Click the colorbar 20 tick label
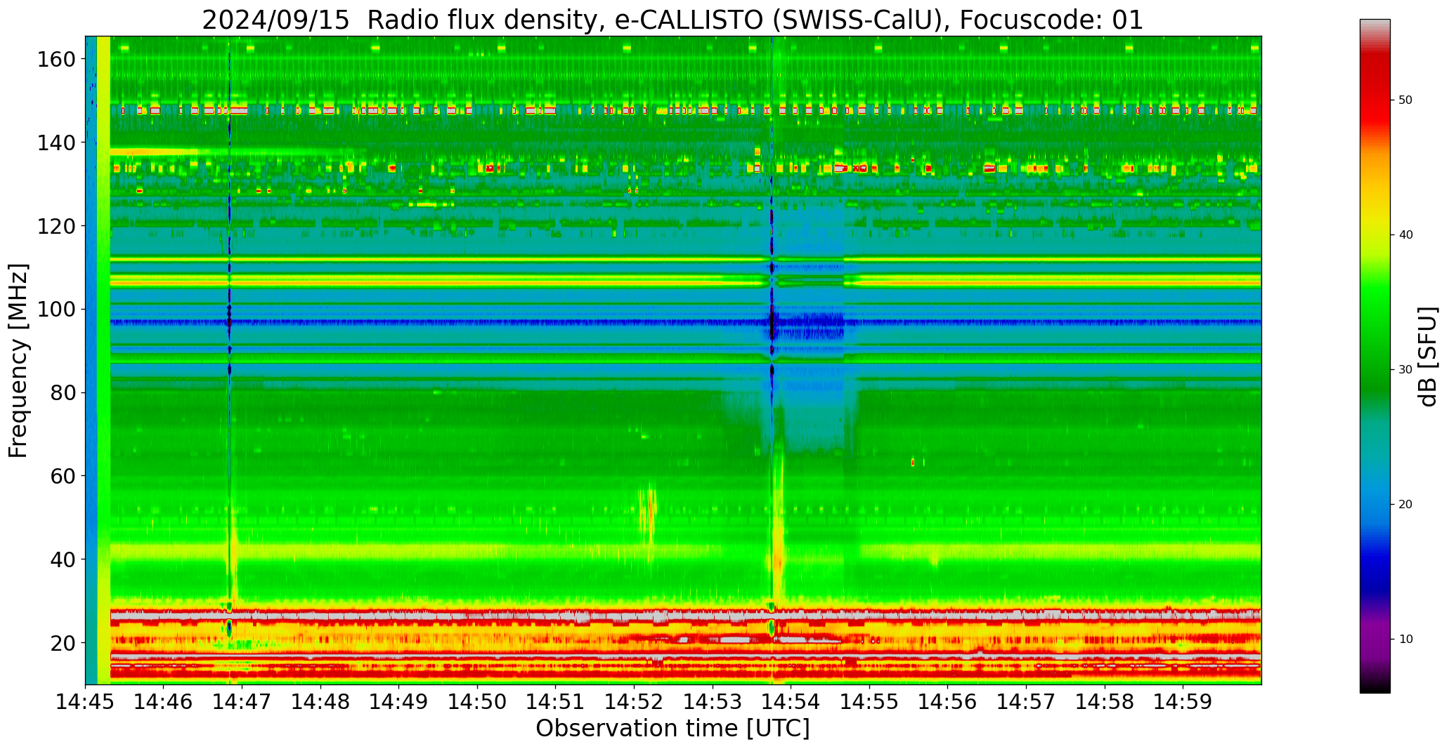1449x749 pixels. (1405, 505)
